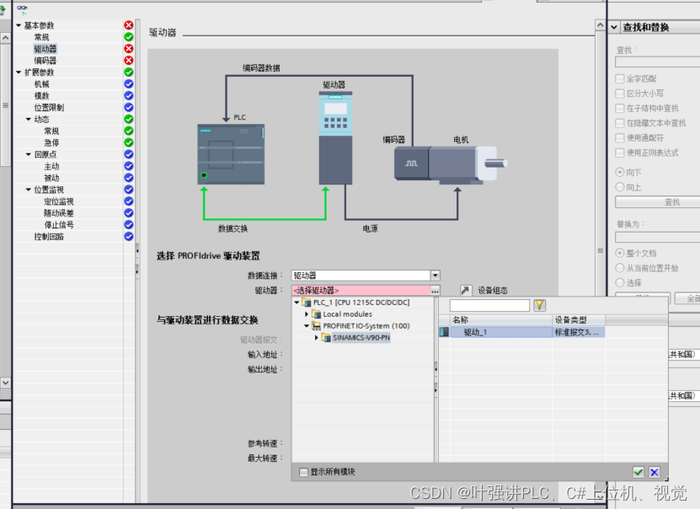Click the PLC device image in diagram
Image resolution: width=700 pixels, height=509 pixels.
[231, 154]
